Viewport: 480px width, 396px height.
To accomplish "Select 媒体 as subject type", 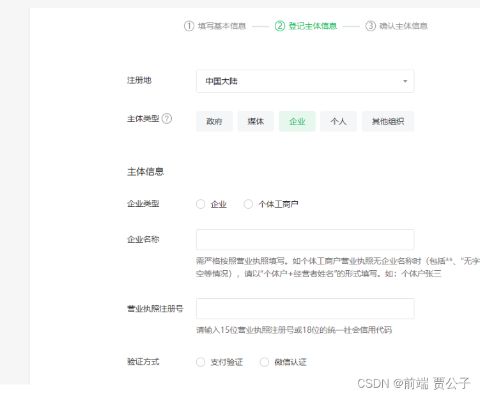I will point(256,121).
